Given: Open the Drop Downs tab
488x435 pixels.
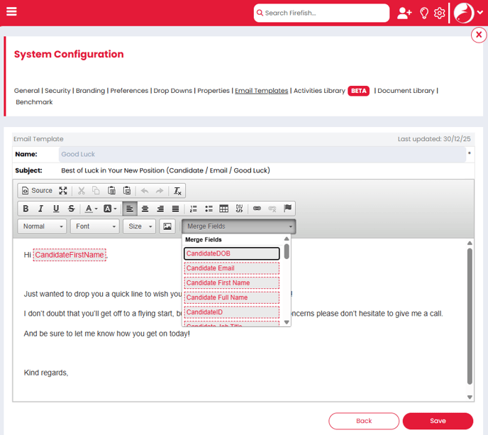Looking at the screenshot, I should [x=173, y=91].
